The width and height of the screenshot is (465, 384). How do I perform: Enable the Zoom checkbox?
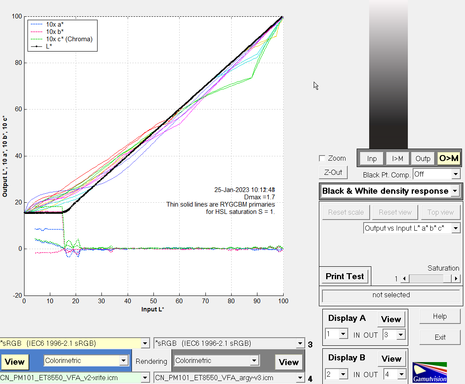(322, 158)
